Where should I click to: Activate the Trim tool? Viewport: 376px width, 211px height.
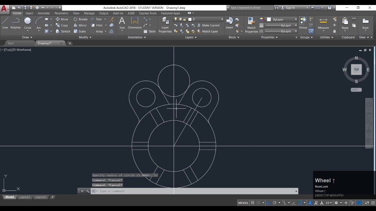[x=96, y=19]
